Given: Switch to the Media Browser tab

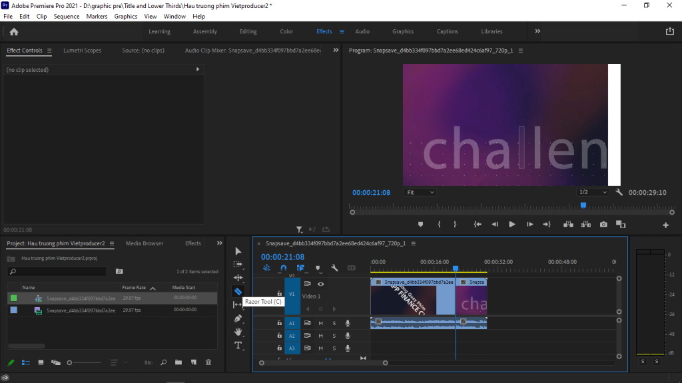Looking at the screenshot, I should tap(145, 243).
